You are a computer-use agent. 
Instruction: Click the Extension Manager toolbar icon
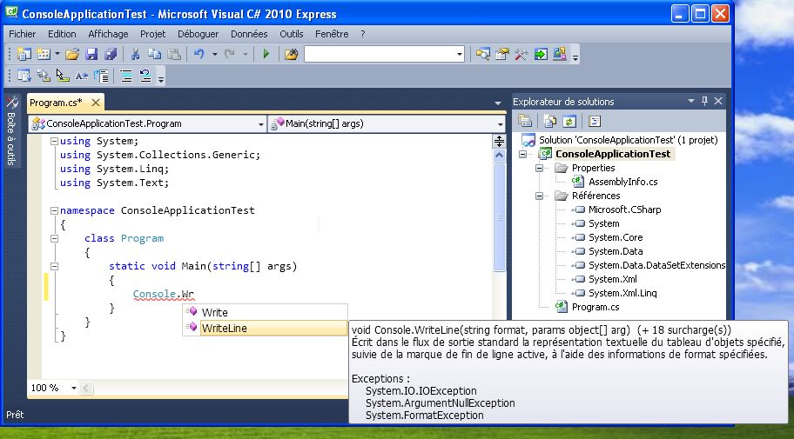click(x=560, y=54)
